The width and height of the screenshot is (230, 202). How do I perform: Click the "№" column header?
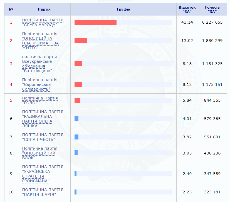tap(11, 9)
